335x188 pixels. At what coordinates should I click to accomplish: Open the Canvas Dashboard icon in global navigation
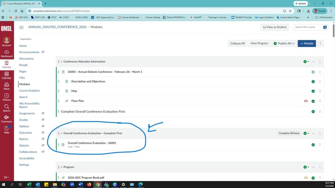(7, 53)
